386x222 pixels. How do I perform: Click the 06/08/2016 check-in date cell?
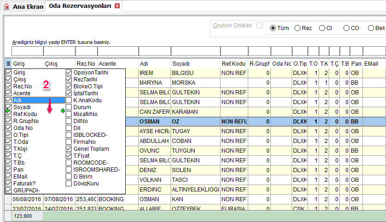click(x=27, y=199)
